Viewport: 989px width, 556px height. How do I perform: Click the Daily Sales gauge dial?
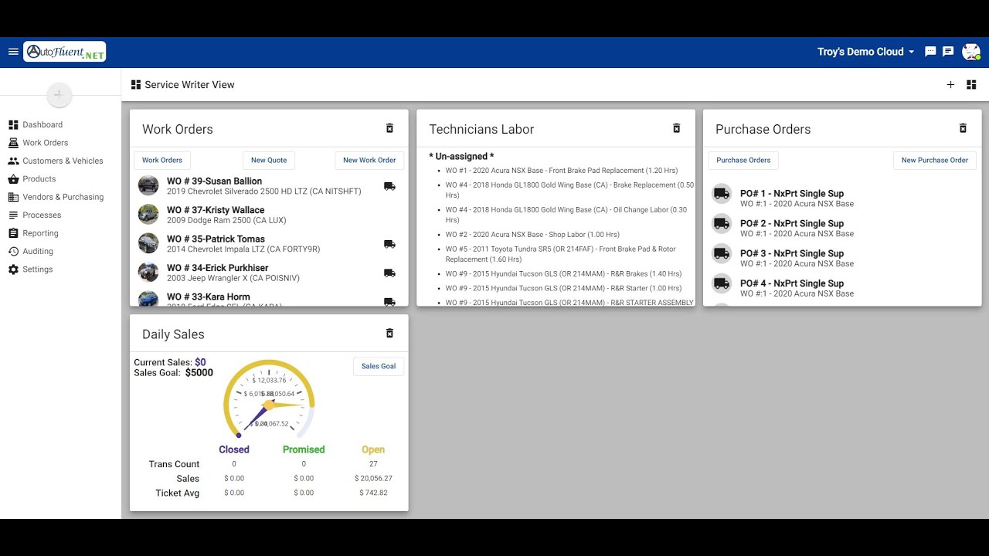pos(269,400)
